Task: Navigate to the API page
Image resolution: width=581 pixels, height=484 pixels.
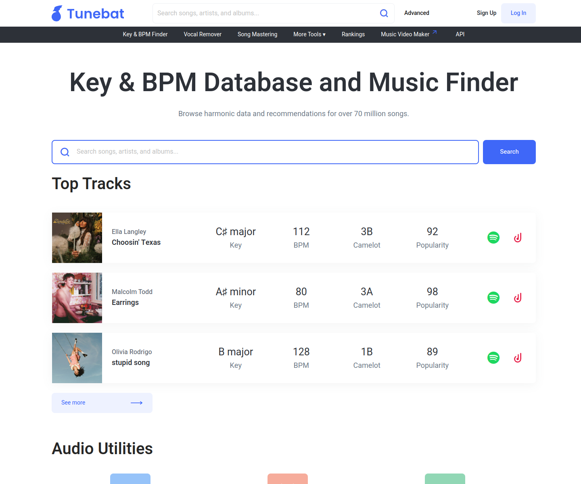Action: [x=460, y=35]
